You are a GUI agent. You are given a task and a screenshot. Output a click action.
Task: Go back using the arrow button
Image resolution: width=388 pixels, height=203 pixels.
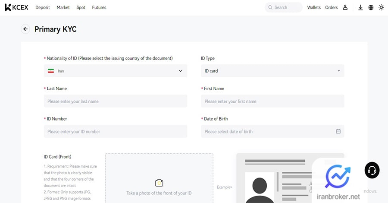25,29
